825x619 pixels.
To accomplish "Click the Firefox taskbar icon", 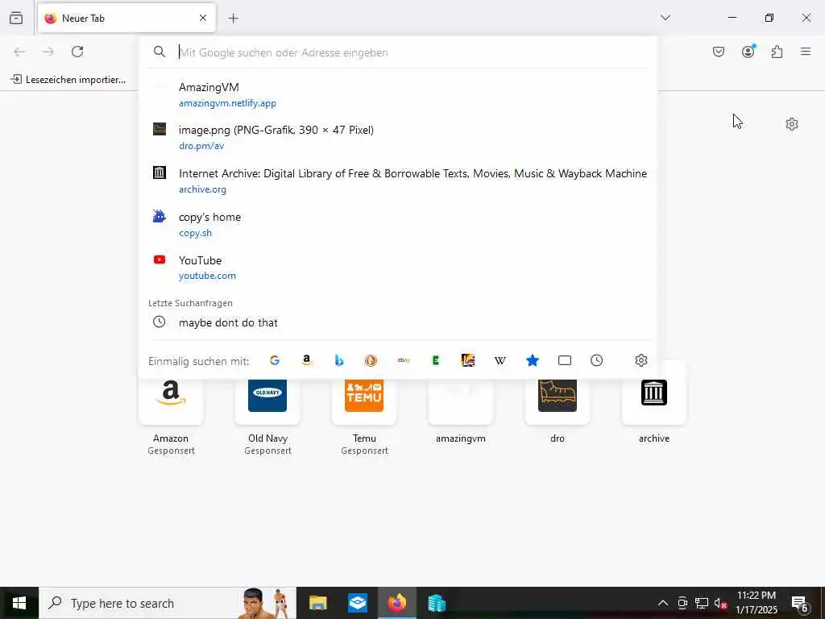I will tap(397, 603).
